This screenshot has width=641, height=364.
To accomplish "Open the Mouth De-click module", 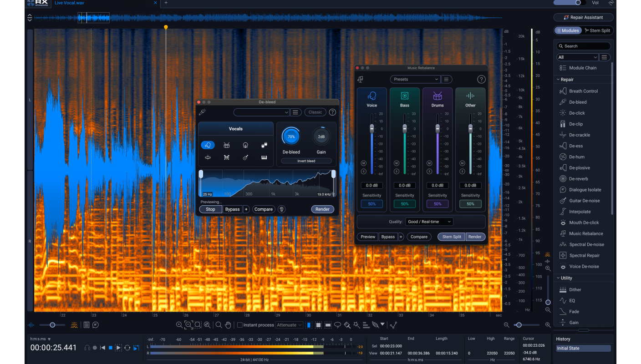I will 585,222.
